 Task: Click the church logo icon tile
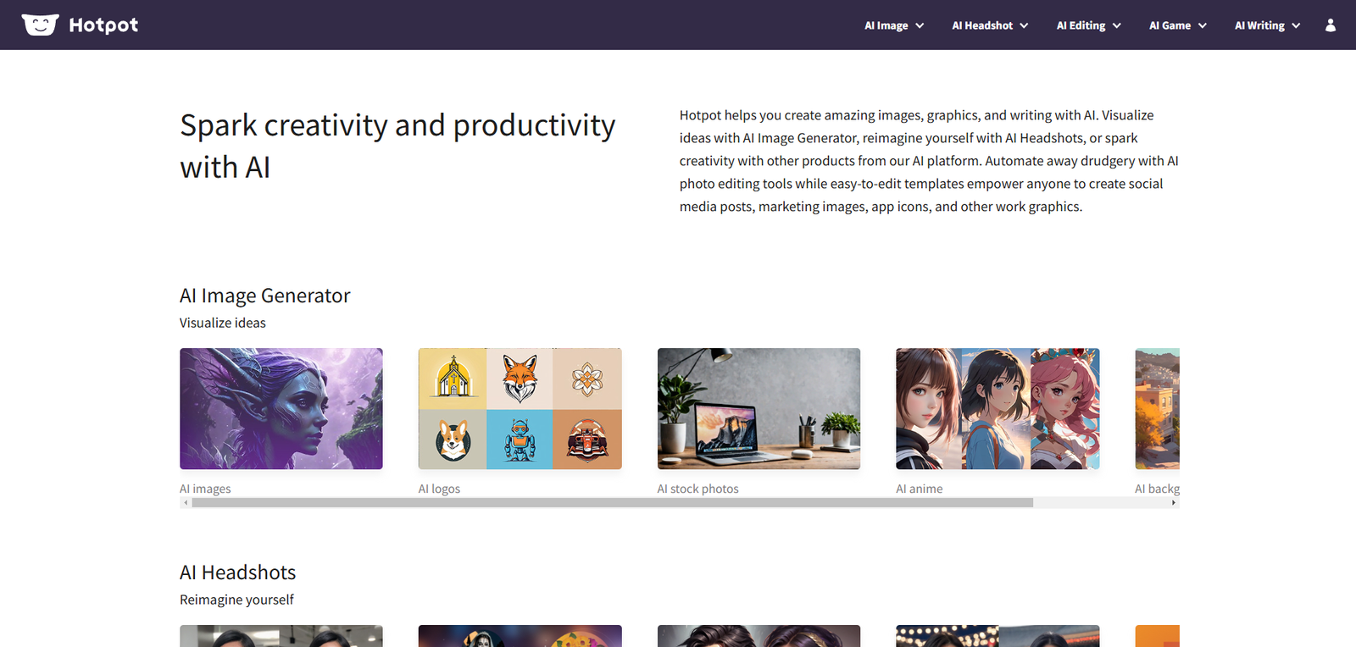point(453,379)
